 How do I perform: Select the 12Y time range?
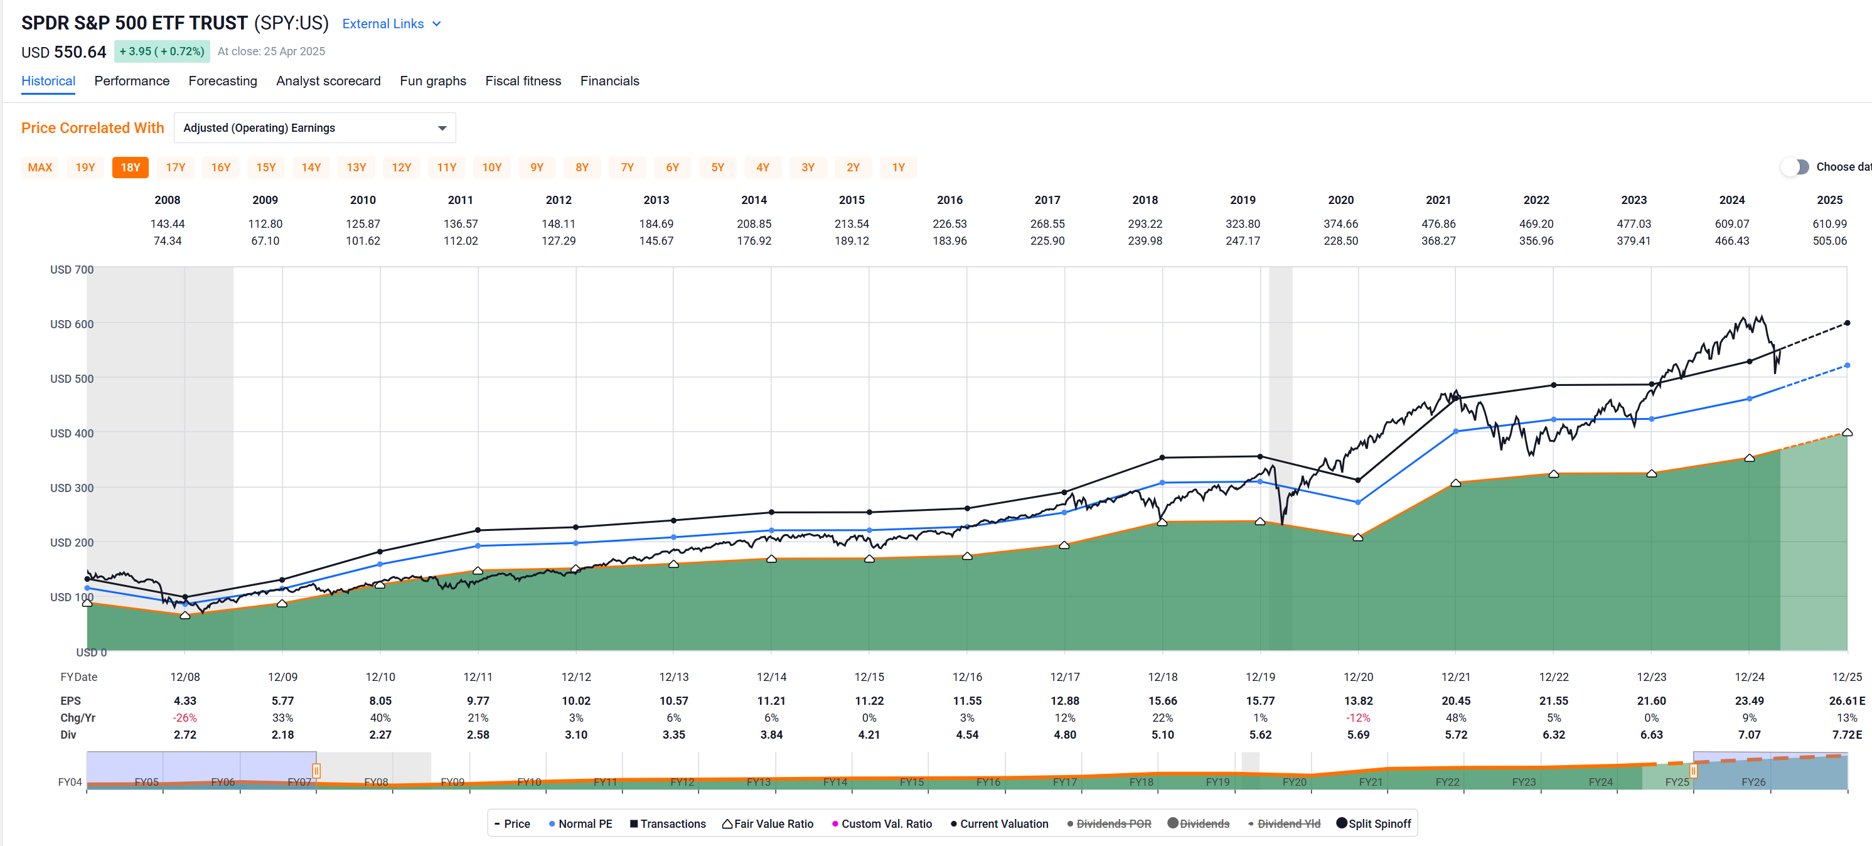click(401, 167)
